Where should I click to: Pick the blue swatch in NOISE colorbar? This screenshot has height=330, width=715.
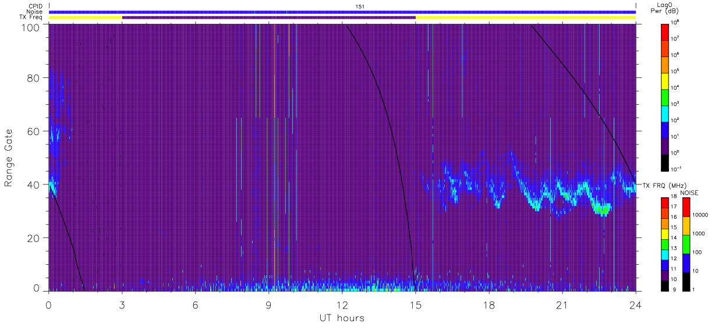pyautogui.click(x=686, y=262)
